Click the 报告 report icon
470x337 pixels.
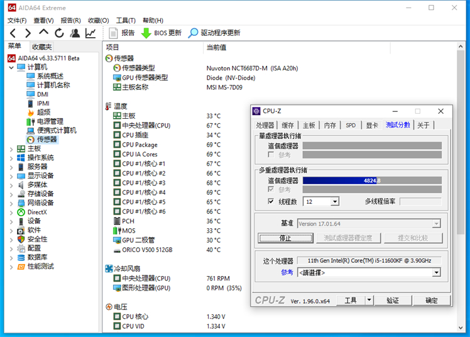tap(113, 33)
